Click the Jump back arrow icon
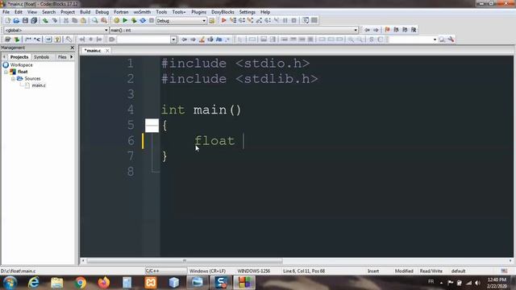This screenshot has width=516, height=290. coord(368,30)
